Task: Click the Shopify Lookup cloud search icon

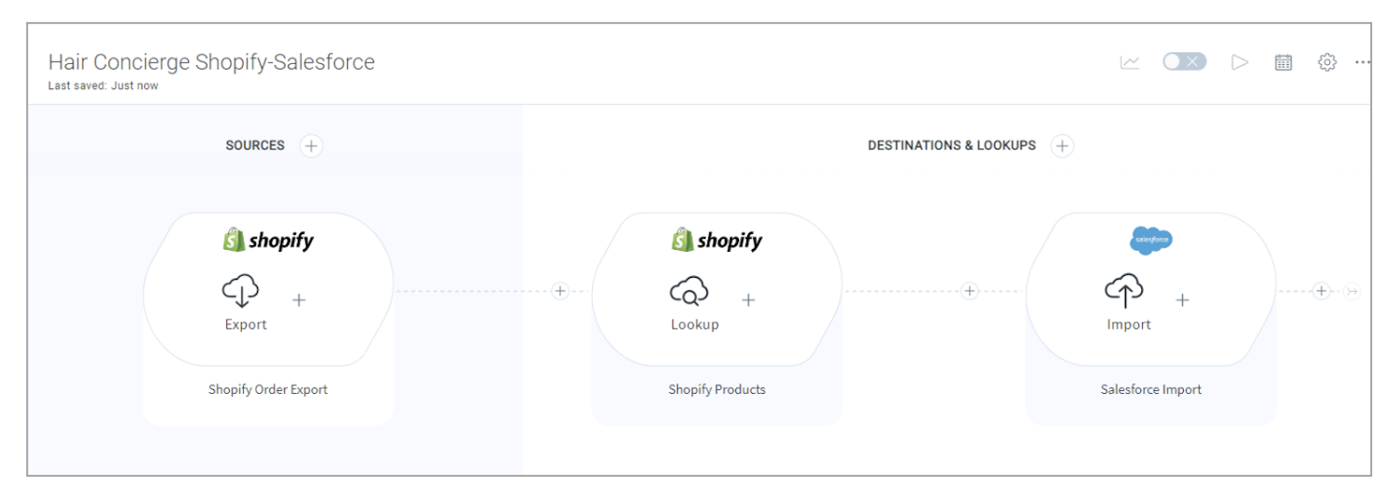Action: [689, 292]
